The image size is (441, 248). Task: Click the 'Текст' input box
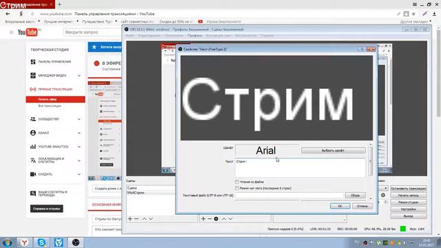(300, 168)
